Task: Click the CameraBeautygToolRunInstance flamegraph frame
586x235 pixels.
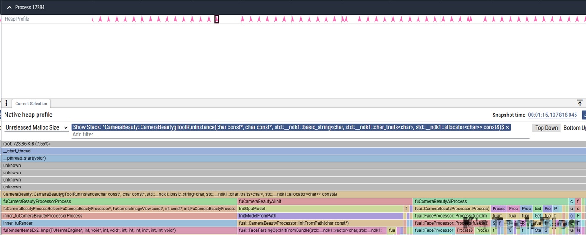Action: click(293, 194)
